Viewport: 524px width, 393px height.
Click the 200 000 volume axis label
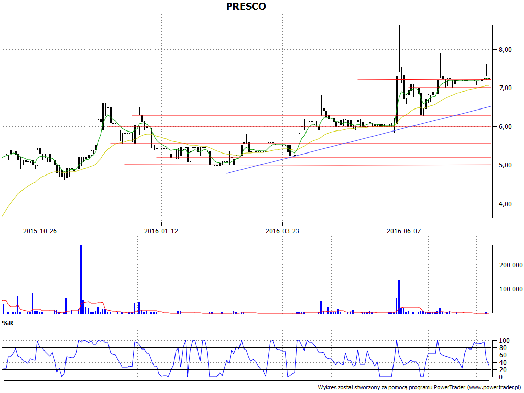pos(511,265)
